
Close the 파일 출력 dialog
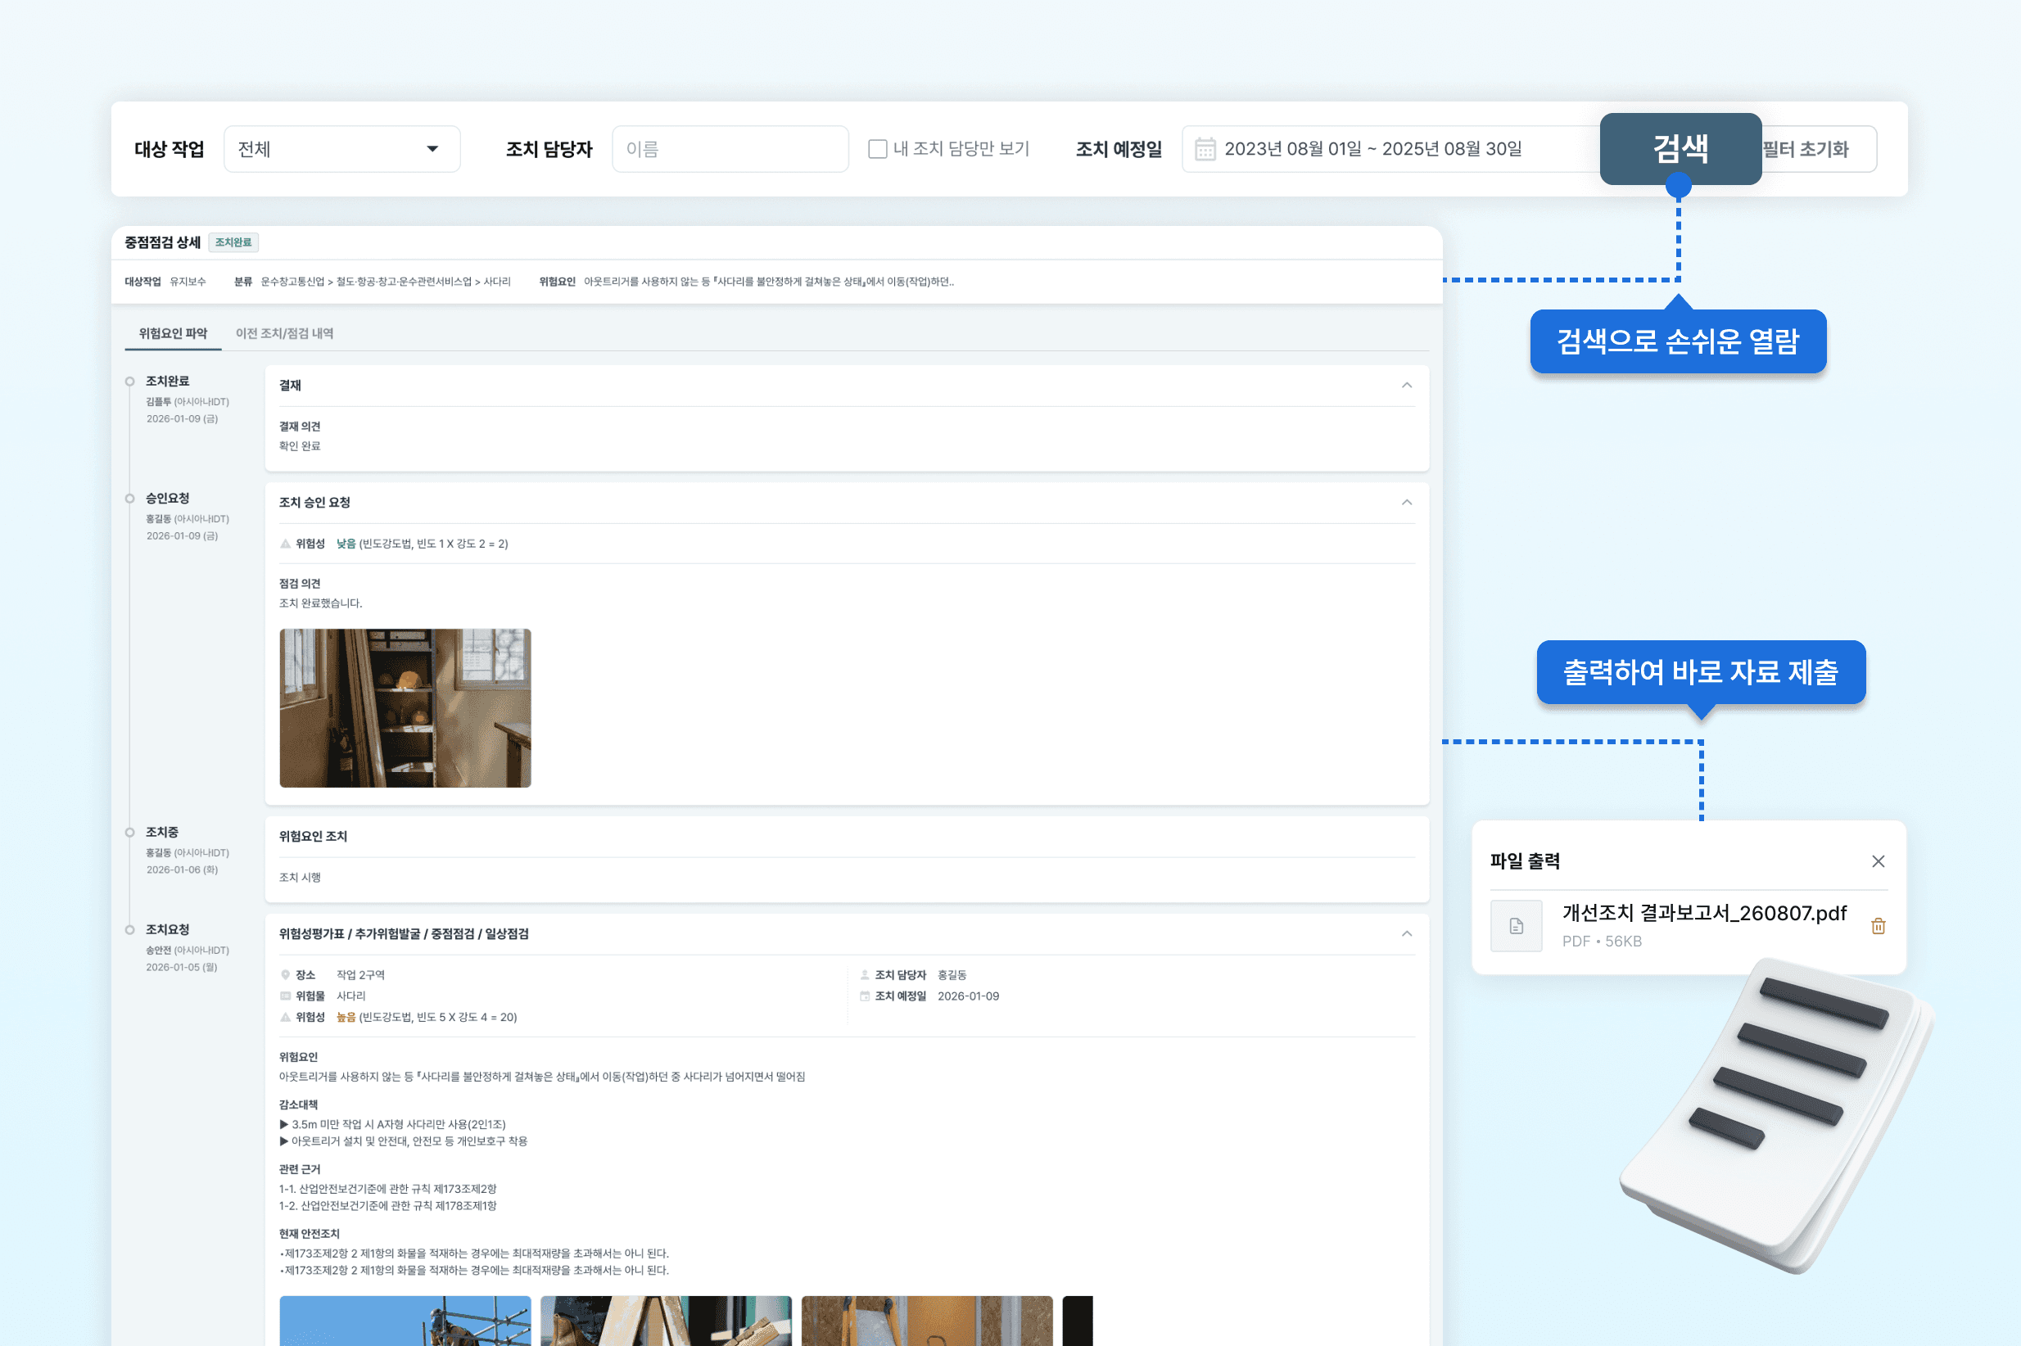(1878, 861)
